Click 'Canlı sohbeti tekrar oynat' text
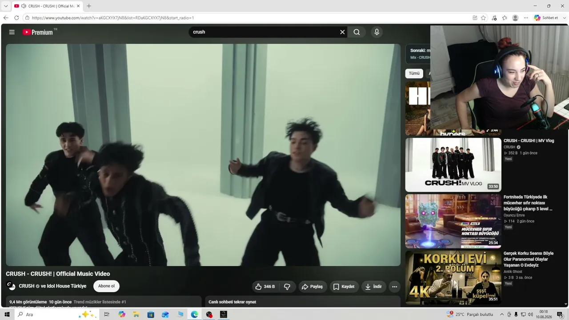This screenshot has height=320, width=569. tap(232, 302)
